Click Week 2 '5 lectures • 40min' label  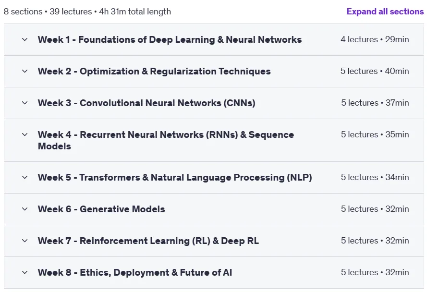[x=375, y=71]
